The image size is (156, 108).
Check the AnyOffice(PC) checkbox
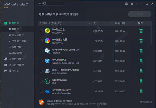click(41, 61)
